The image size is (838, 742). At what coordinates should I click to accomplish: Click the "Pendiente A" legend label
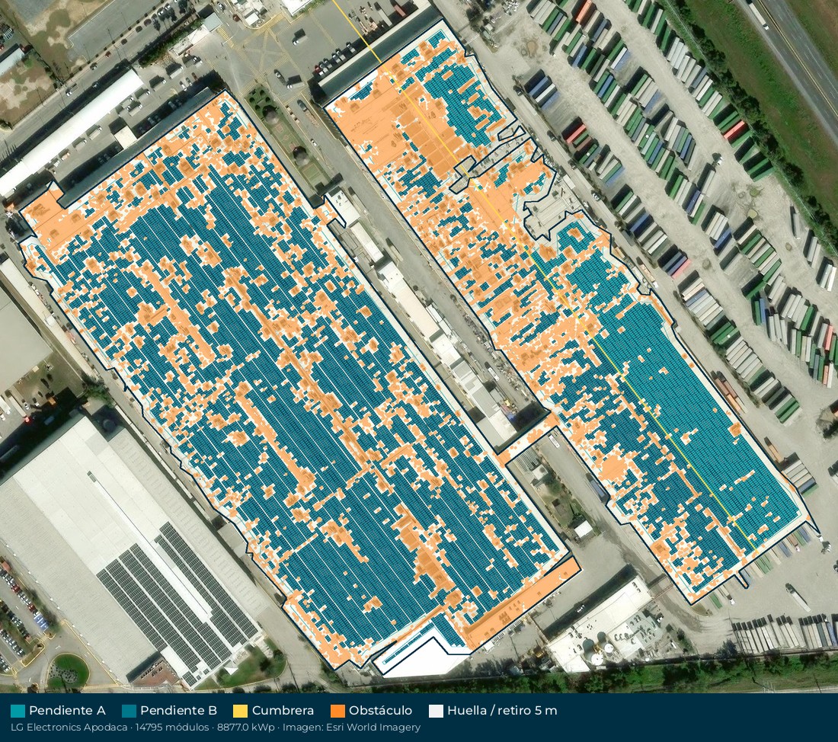(67, 711)
